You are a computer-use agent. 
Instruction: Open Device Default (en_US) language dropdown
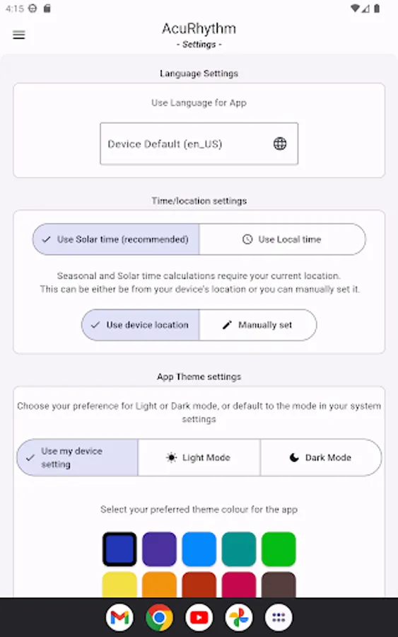click(x=199, y=144)
